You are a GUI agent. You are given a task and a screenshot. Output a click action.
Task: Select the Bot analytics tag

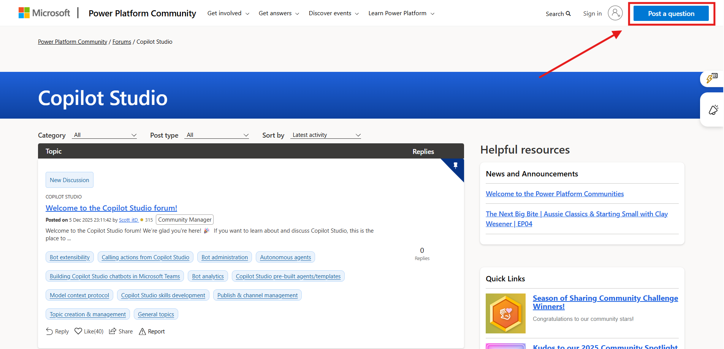[208, 276]
